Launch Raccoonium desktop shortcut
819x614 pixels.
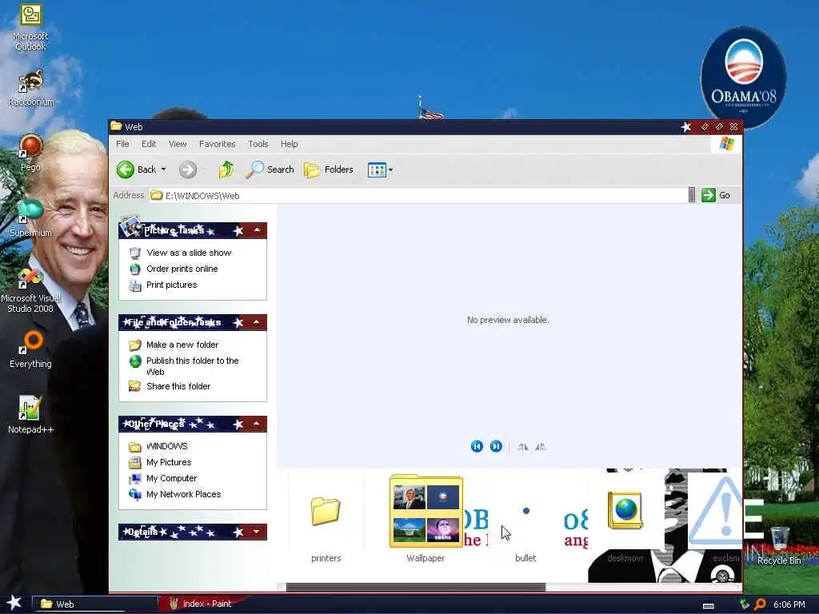tap(30, 87)
